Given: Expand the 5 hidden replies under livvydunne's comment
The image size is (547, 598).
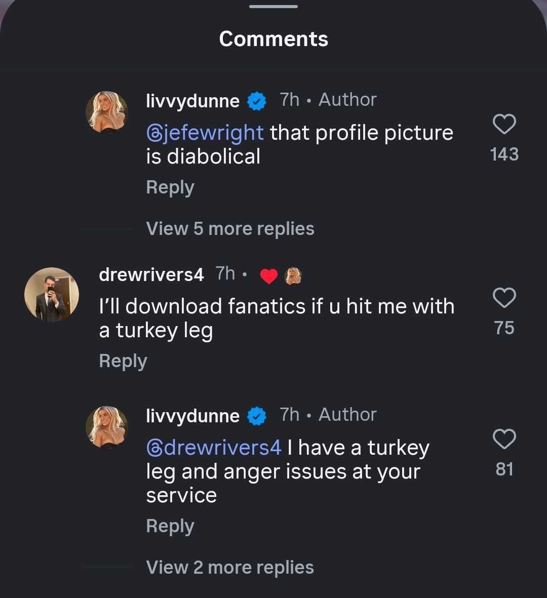Looking at the screenshot, I should pos(229,228).
